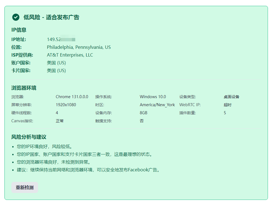Click the bullet 您的IP环境良好，风险较低
This screenshot has height=206, width=271.
point(45,147)
